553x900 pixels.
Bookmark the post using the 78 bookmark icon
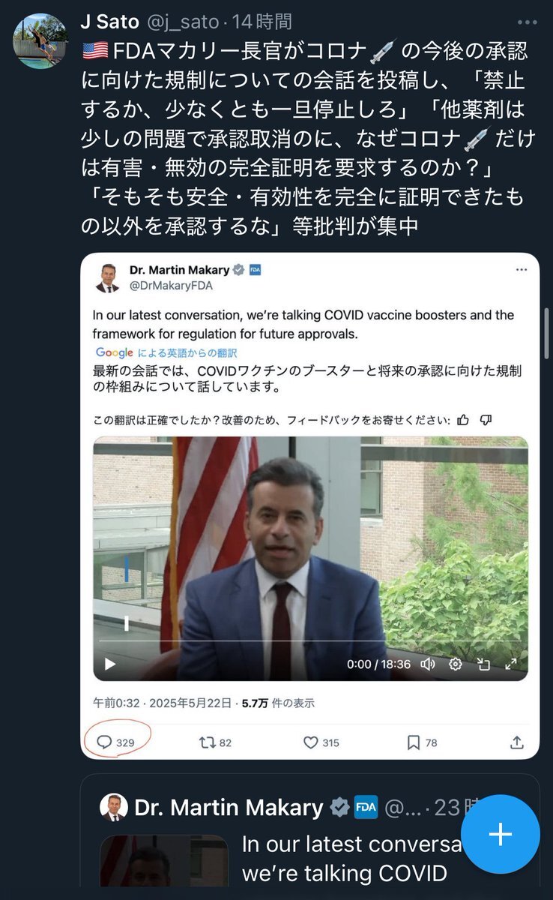pos(413,742)
